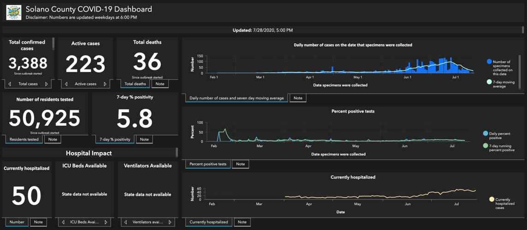This screenshot has width=527, height=230.
Task: Select the Total deaths tab
Action: coord(135,84)
